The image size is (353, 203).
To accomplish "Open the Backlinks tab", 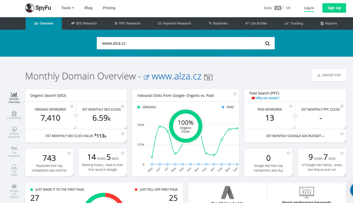I will click(x=218, y=23).
